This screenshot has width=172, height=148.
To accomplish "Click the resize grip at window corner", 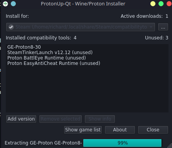I will click(x=170, y=146).
